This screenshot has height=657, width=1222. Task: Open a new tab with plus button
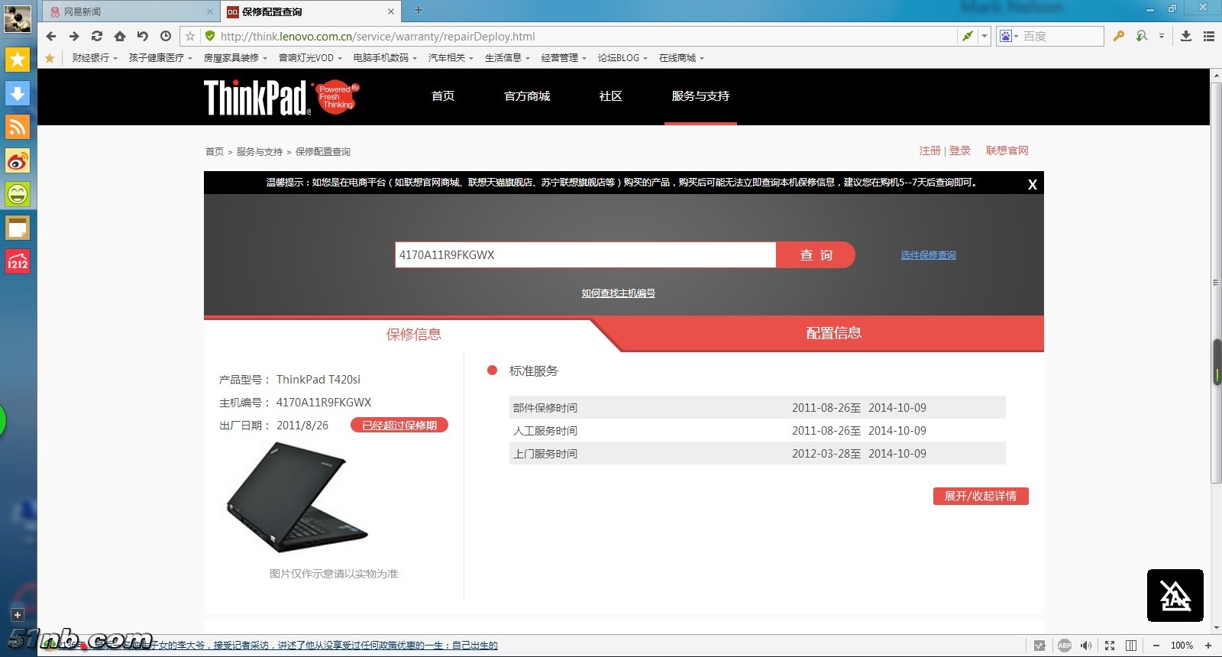(x=419, y=10)
